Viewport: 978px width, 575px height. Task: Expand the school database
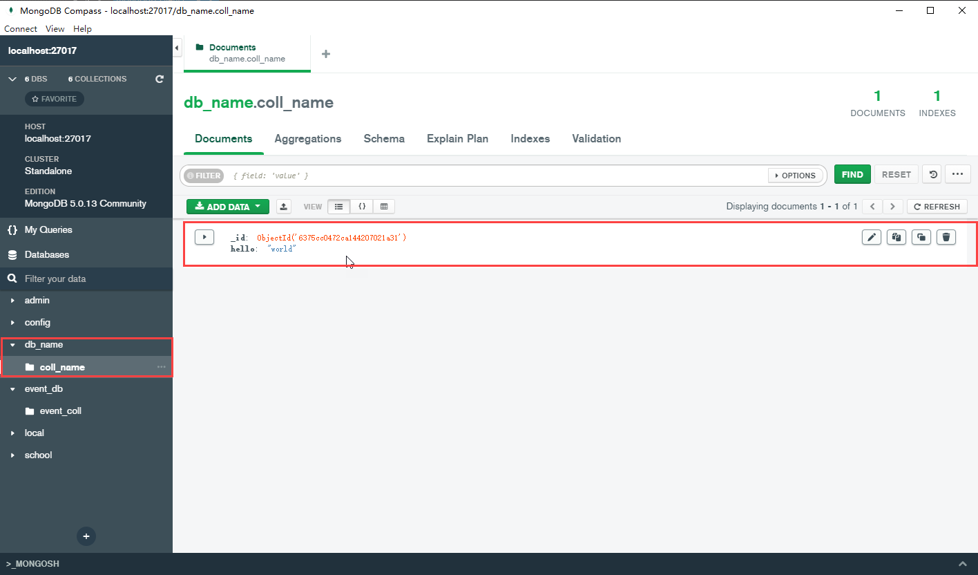click(12, 455)
